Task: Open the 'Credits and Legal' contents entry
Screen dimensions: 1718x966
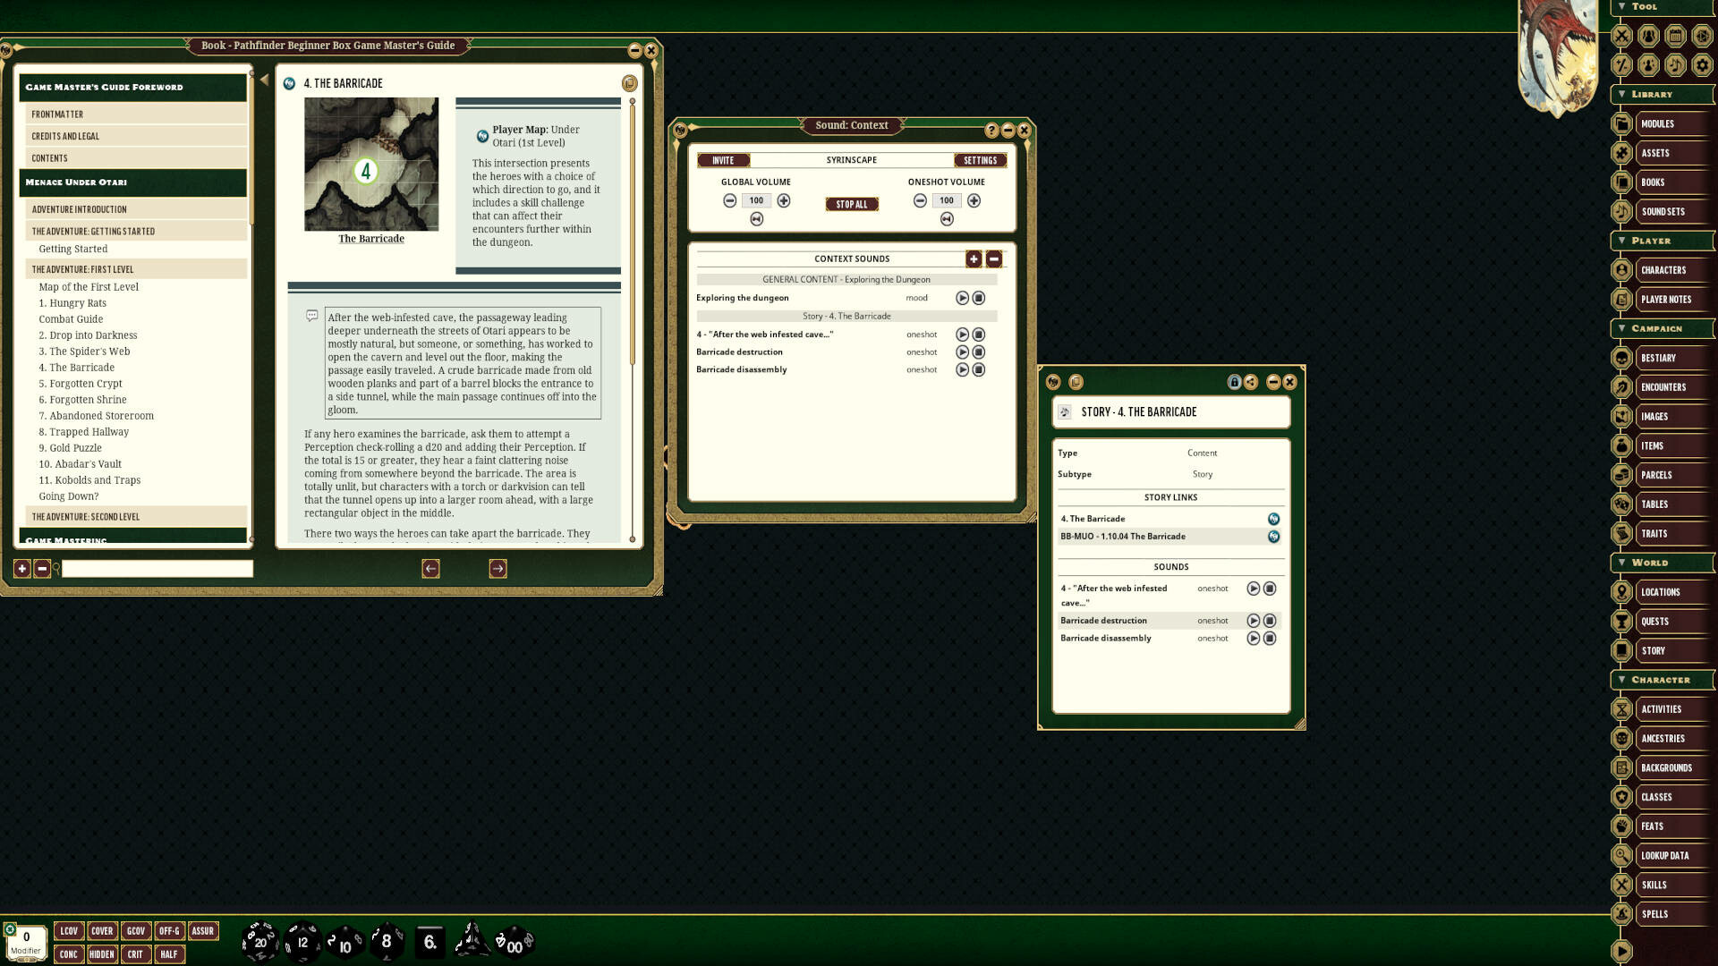Action: [65, 136]
